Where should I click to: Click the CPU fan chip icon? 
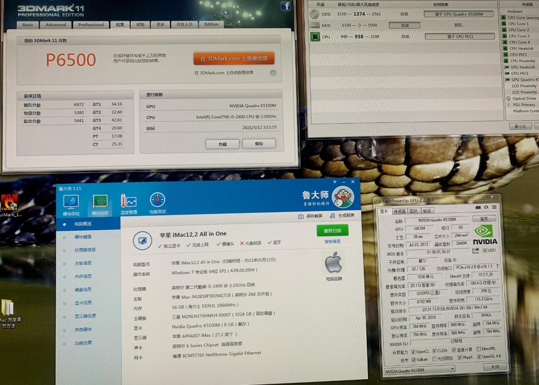pos(315,37)
